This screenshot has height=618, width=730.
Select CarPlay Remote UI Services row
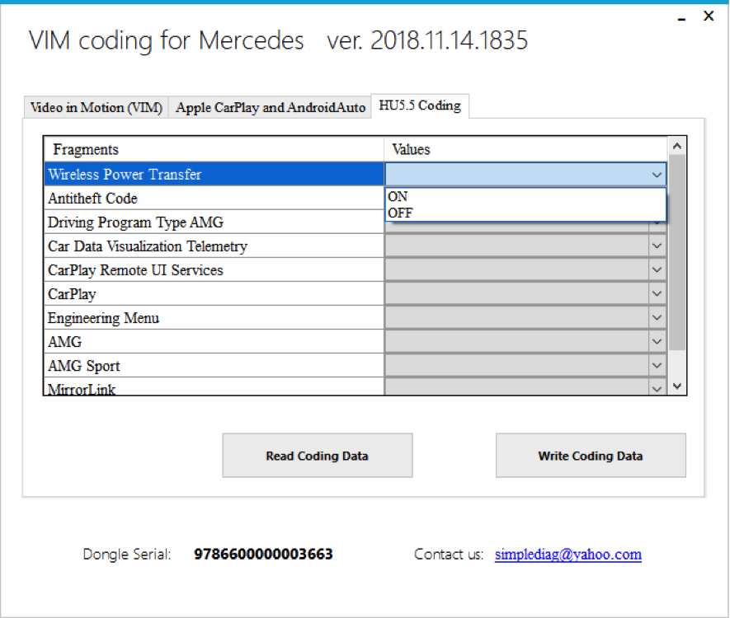214,270
